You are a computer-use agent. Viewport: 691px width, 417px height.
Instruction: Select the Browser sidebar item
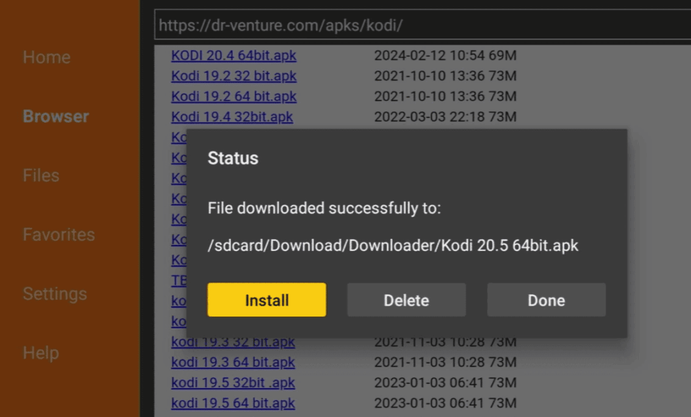click(x=56, y=116)
